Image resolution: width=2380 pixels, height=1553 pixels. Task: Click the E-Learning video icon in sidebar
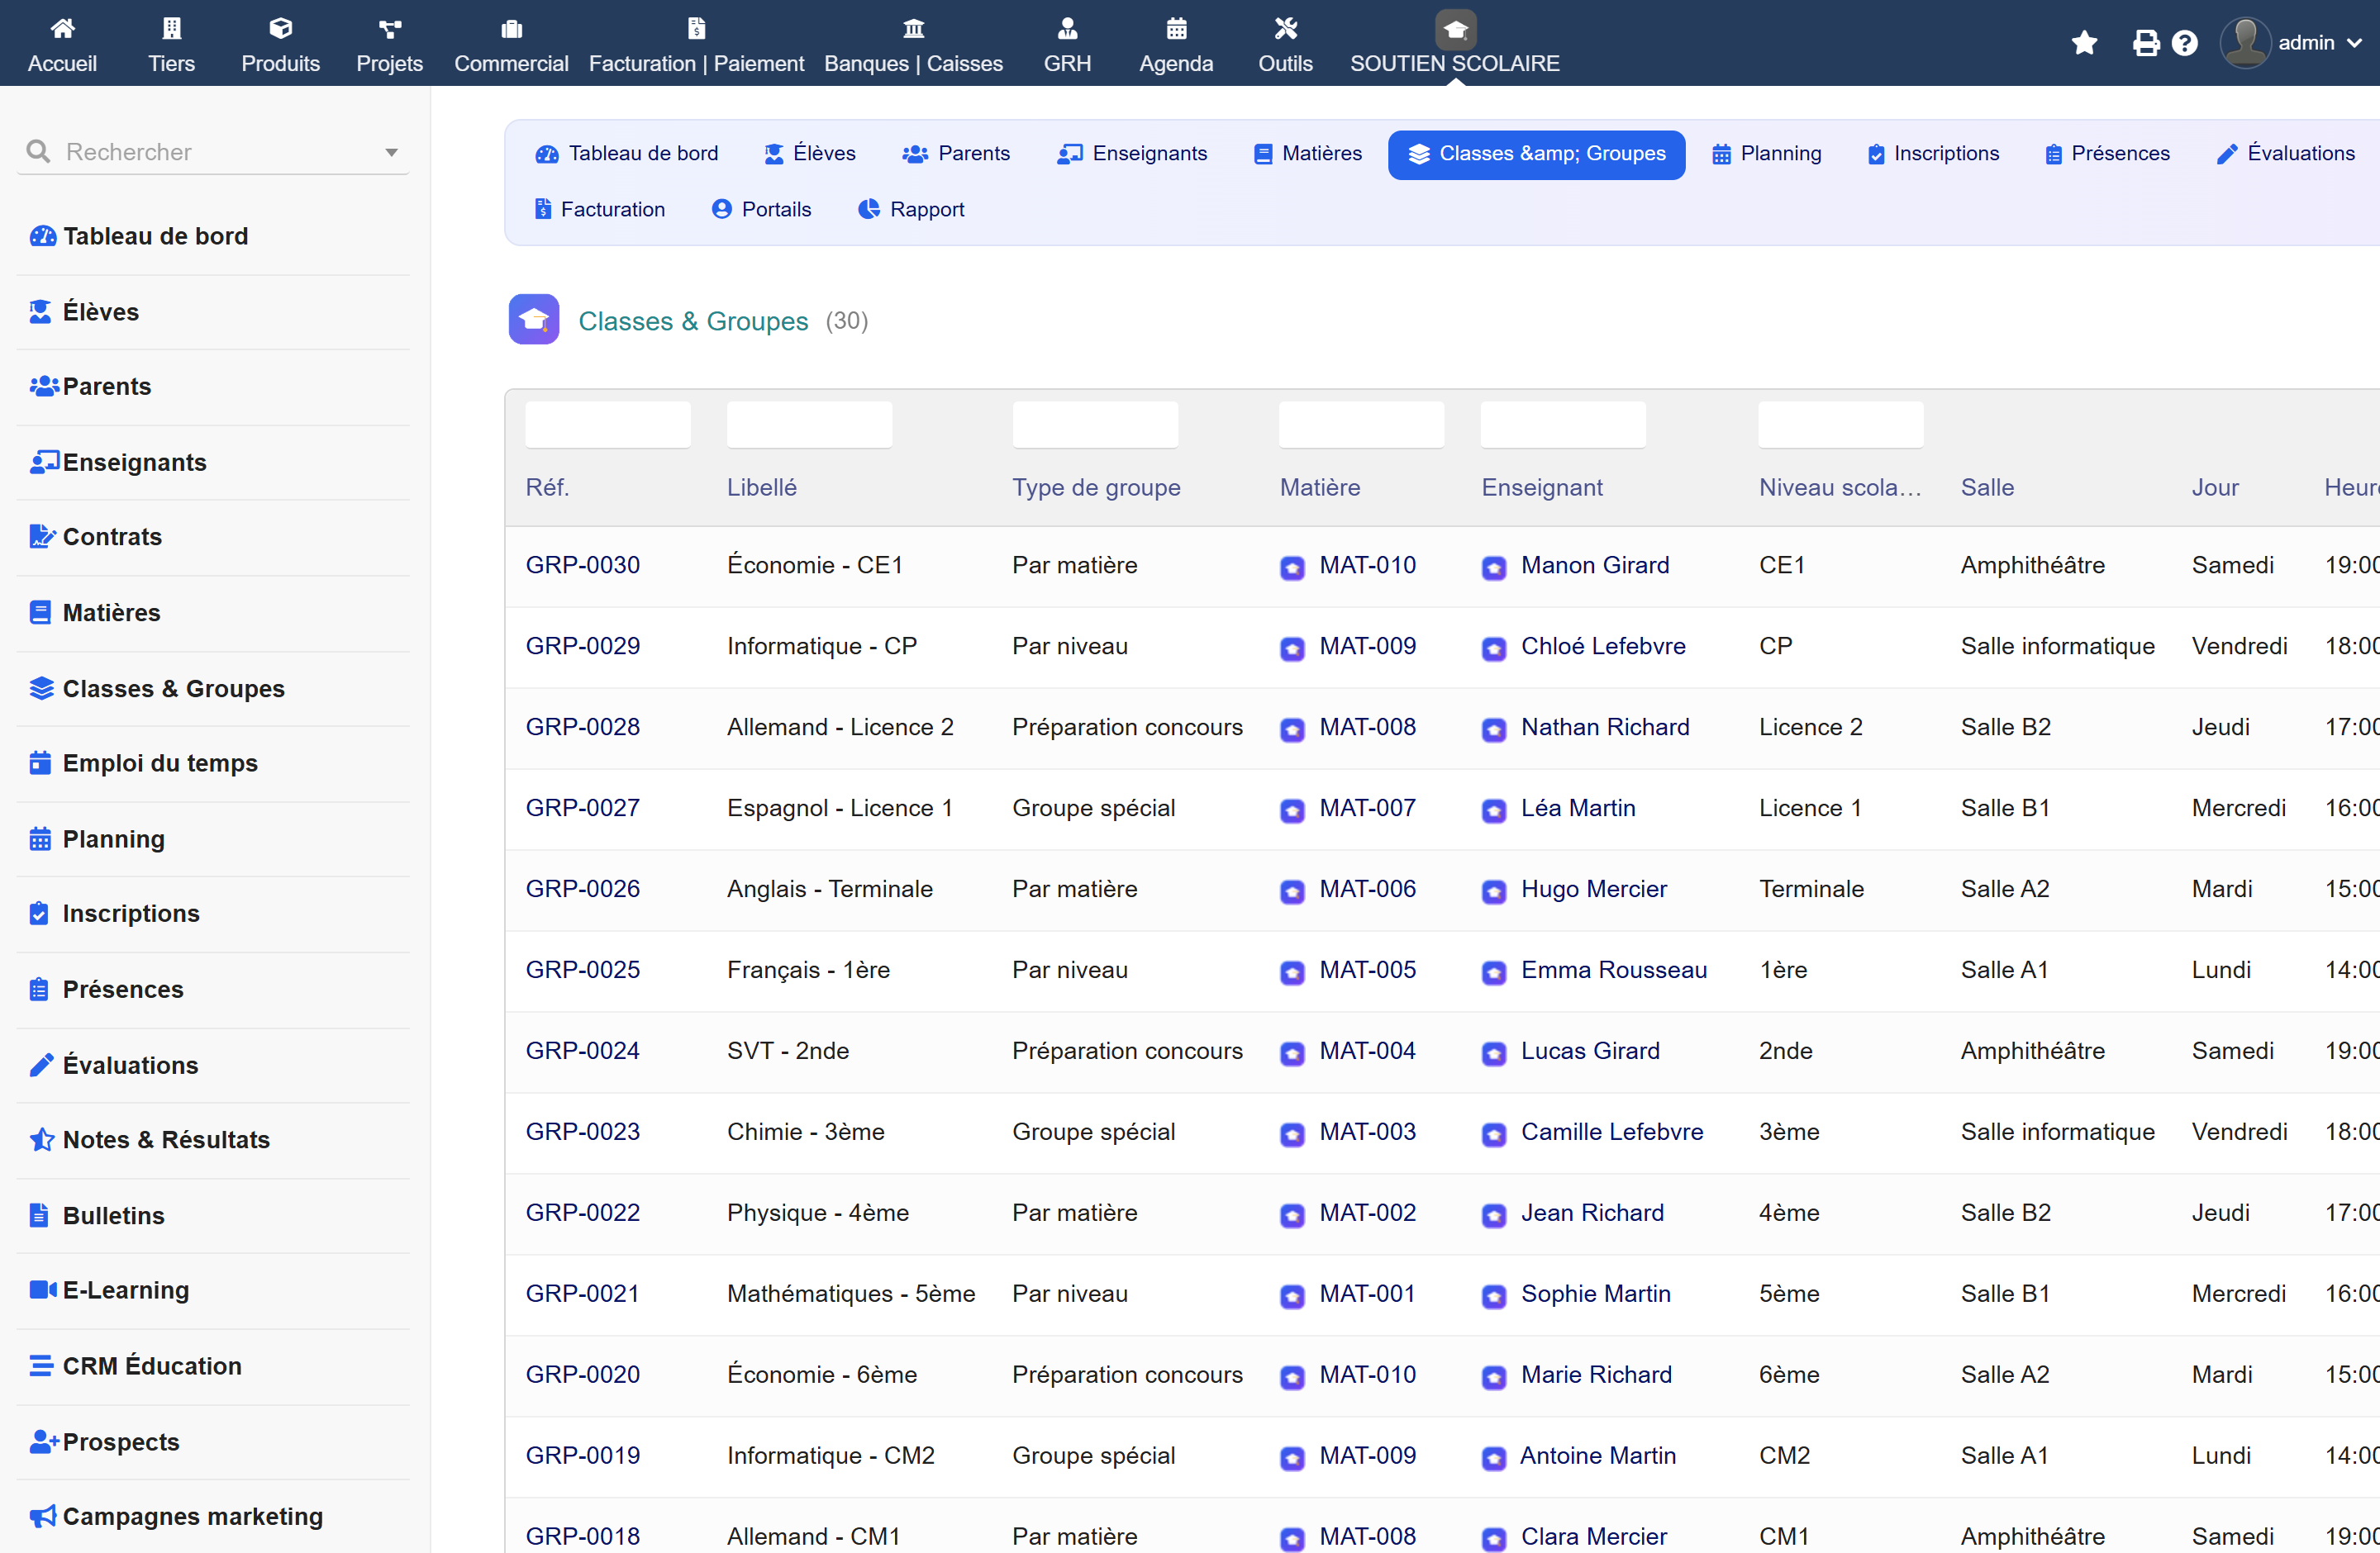tap(42, 1289)
